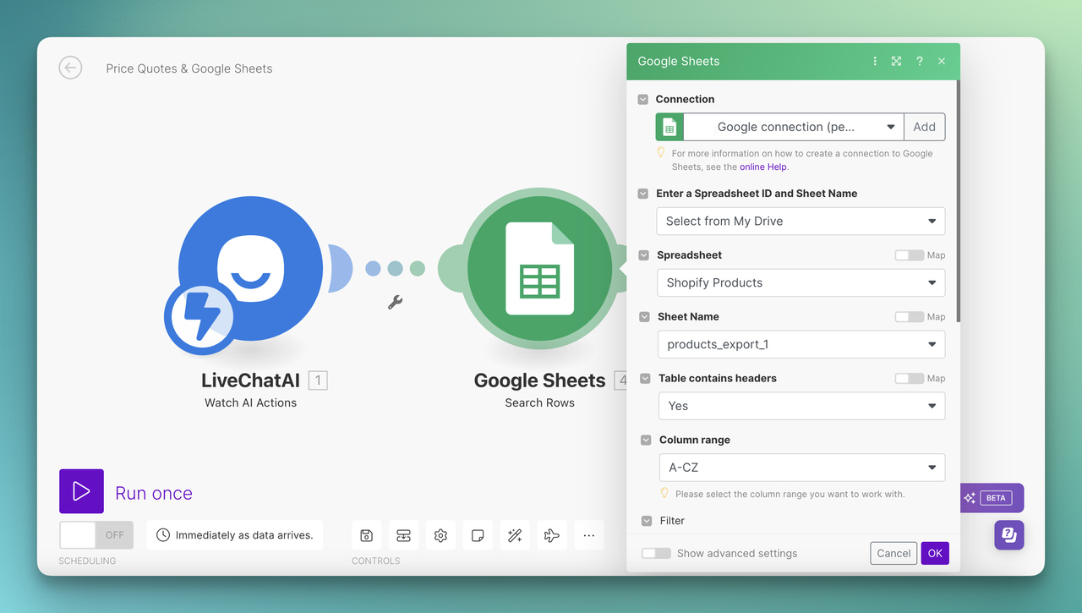
Task: Enable Show advanced settings switch
Action: 656,553
